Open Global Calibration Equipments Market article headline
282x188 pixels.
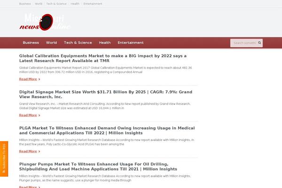click(x=103, y=58)
